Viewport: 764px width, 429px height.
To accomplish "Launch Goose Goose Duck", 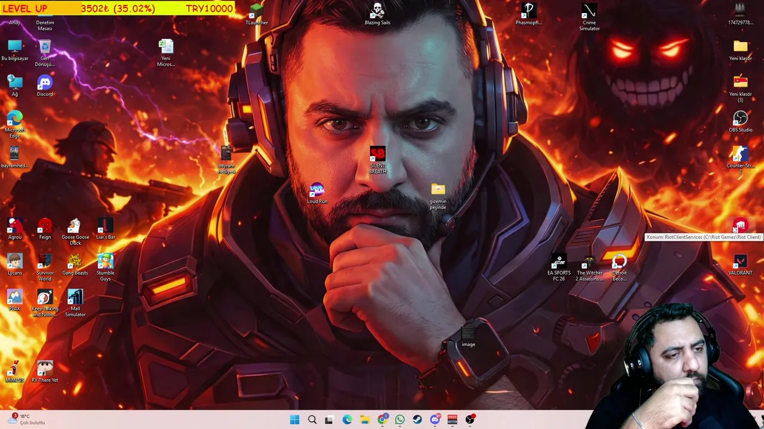I will pyautogui.click(x=75, y=232).
